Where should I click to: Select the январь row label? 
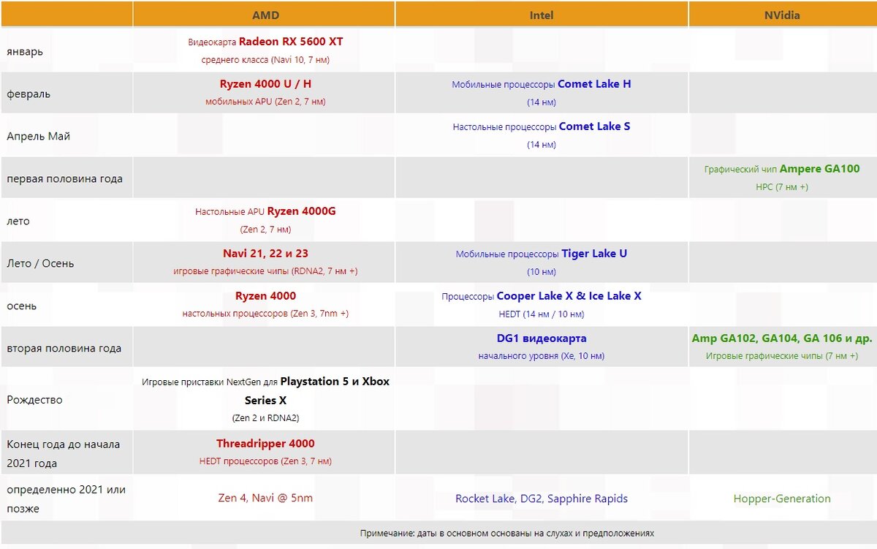25,51
